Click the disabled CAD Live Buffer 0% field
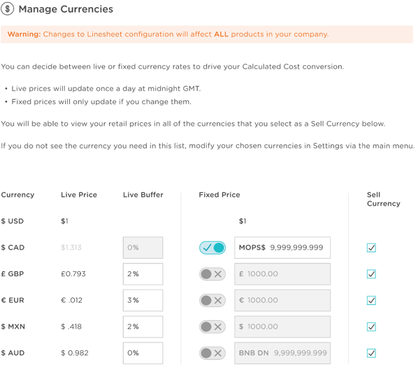 pyautogui.click(x=143, y=247)
